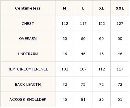Select the XL size column header
130x108 pixels.
pos(101,8)
